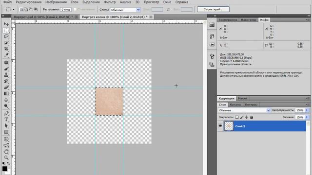Select the Crop tool
The image size is (312, 175).
pyautogui.click(x=6, y=49)
